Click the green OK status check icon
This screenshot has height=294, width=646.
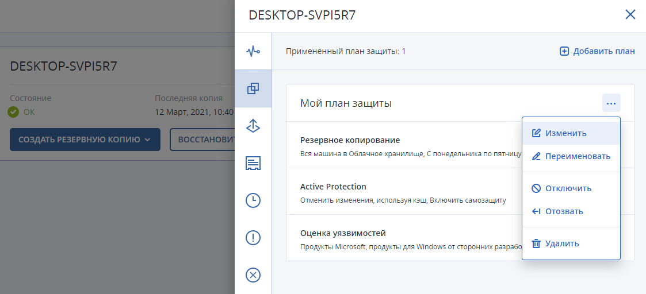click(14, 112)
